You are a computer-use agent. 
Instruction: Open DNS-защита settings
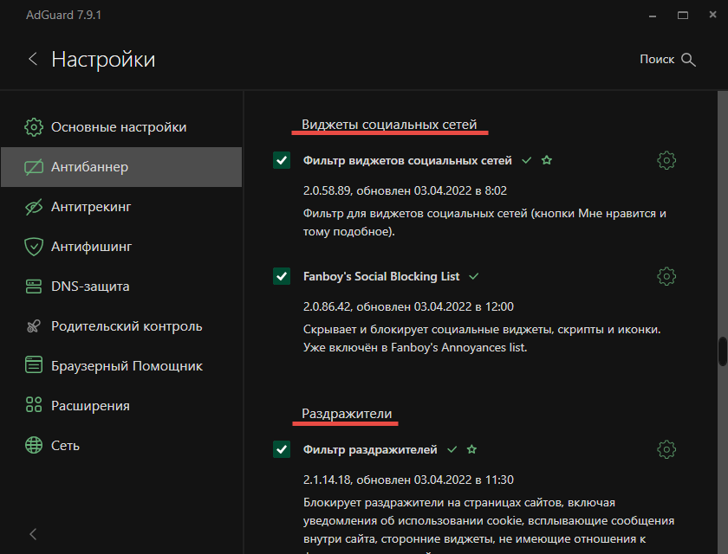coord(121,287)
